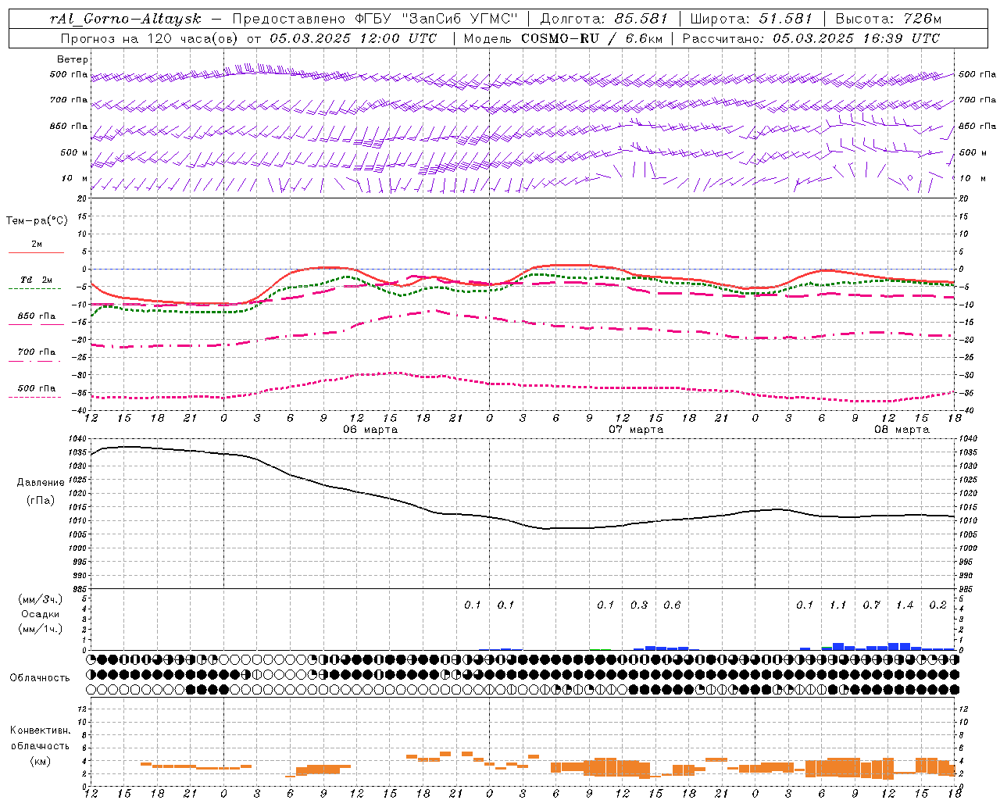
Task: Click the (км) unit of convective cloudiness
Action: (x=40, y=761)
